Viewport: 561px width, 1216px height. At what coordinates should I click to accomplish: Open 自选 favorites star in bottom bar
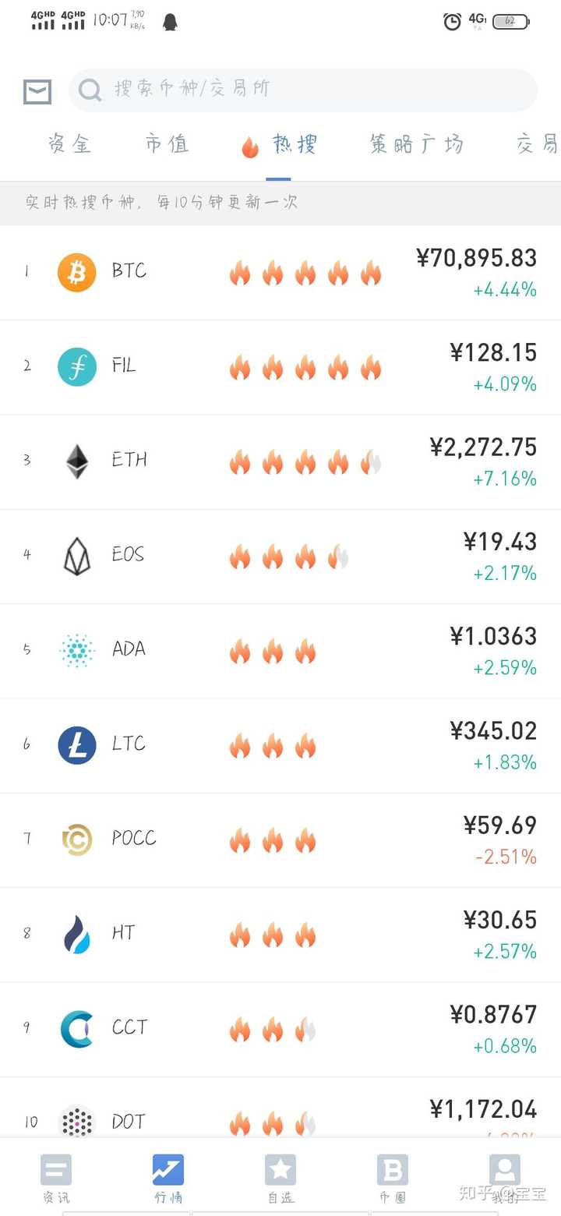coord(280,1178)
